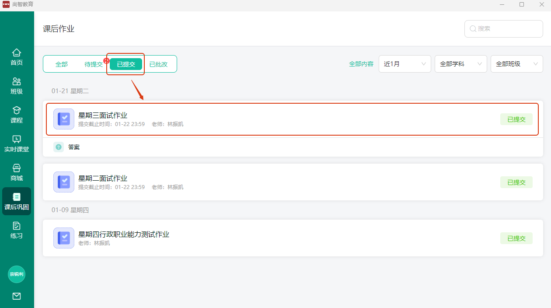Viewport: 551px width, 308px height.
Task: Open the mail messages icon
Action: (x=17, y=296)
